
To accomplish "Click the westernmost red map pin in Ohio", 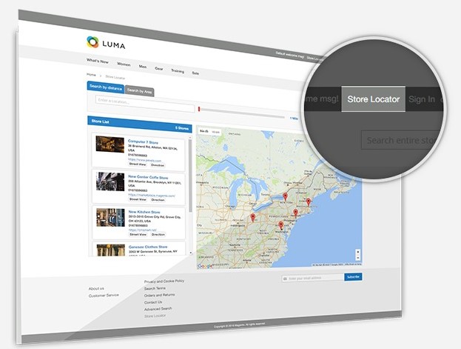I will coord(253,216).
